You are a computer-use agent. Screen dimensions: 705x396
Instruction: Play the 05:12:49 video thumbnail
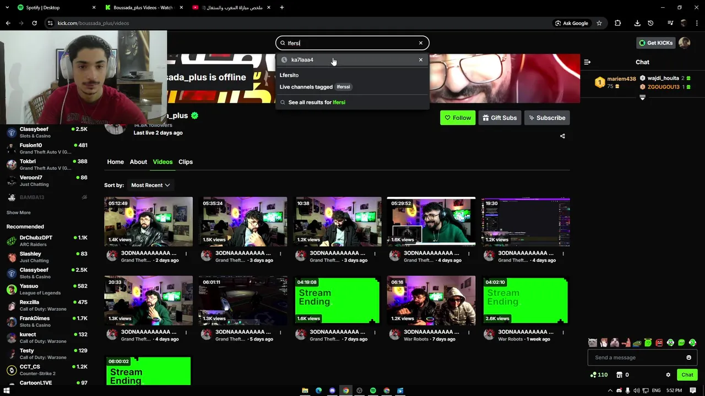pos(149,222)
